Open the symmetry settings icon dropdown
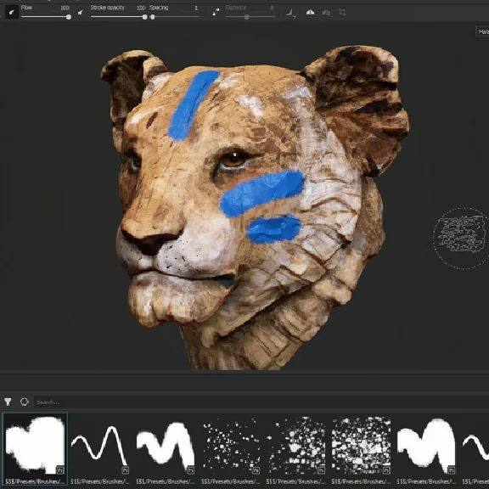489x489 pixels. click(x=326, y=13)
